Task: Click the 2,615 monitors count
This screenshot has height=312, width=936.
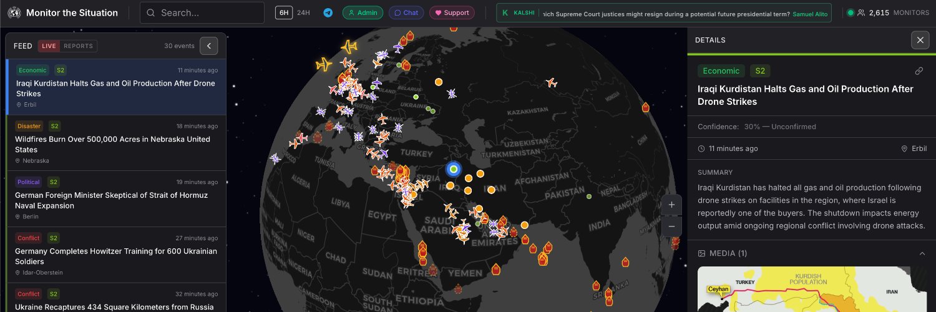Action: pyautogui.click(x=879, y=12)
